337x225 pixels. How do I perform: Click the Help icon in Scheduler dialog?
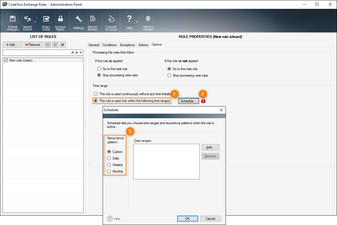click(110, 218)
